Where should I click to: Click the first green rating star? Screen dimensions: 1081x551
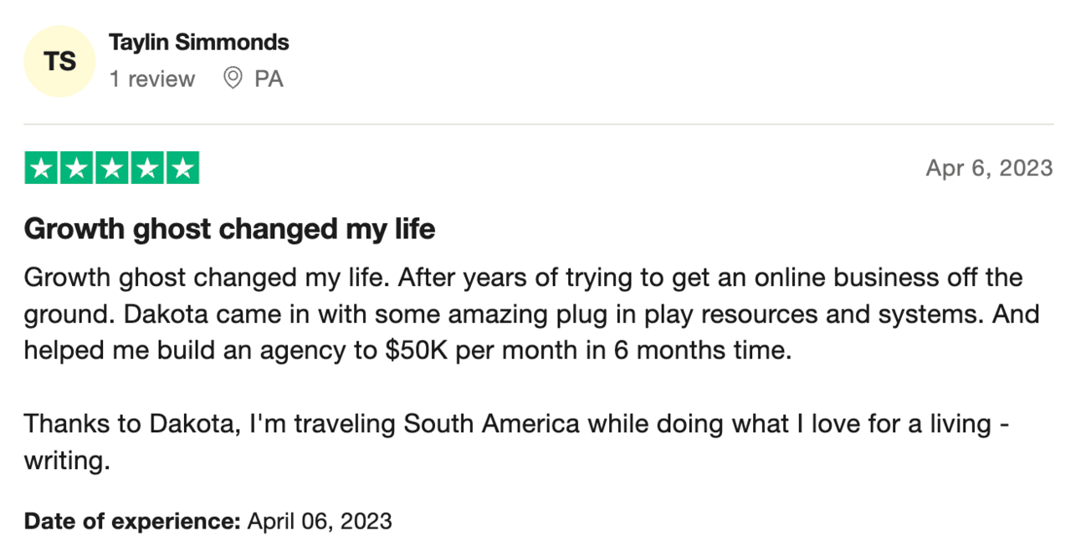click(41, 168)
